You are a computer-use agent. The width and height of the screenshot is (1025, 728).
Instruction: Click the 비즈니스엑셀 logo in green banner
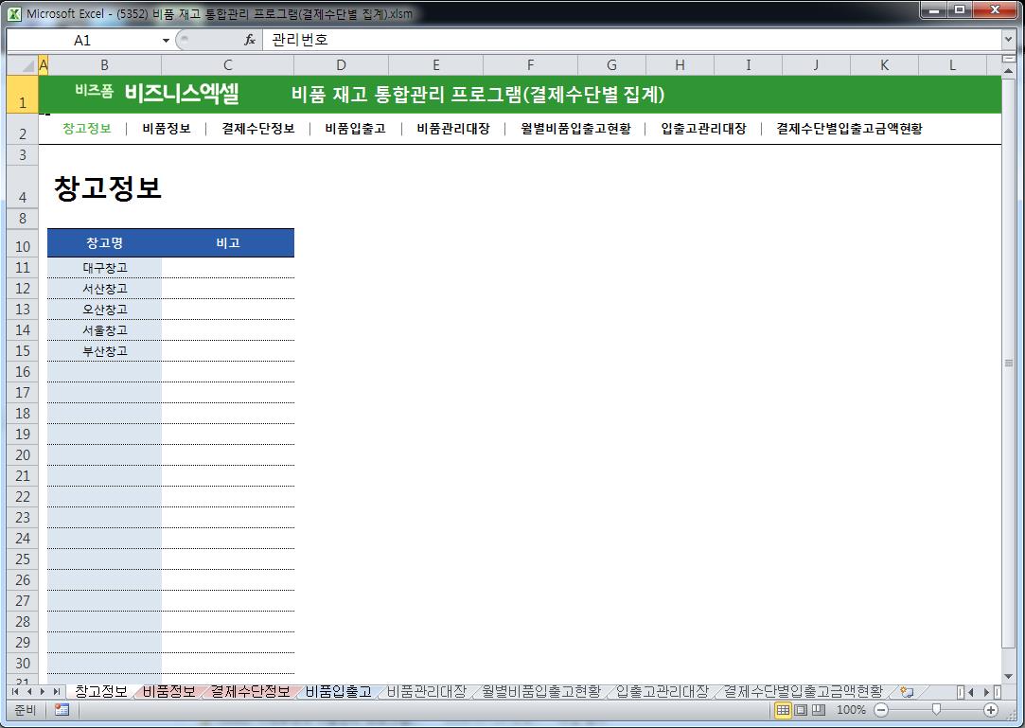(182, 94)
